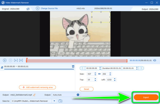This screenshot has height=104, width=160.
Task: Decrease the segment start time
Action: point(100,69)
